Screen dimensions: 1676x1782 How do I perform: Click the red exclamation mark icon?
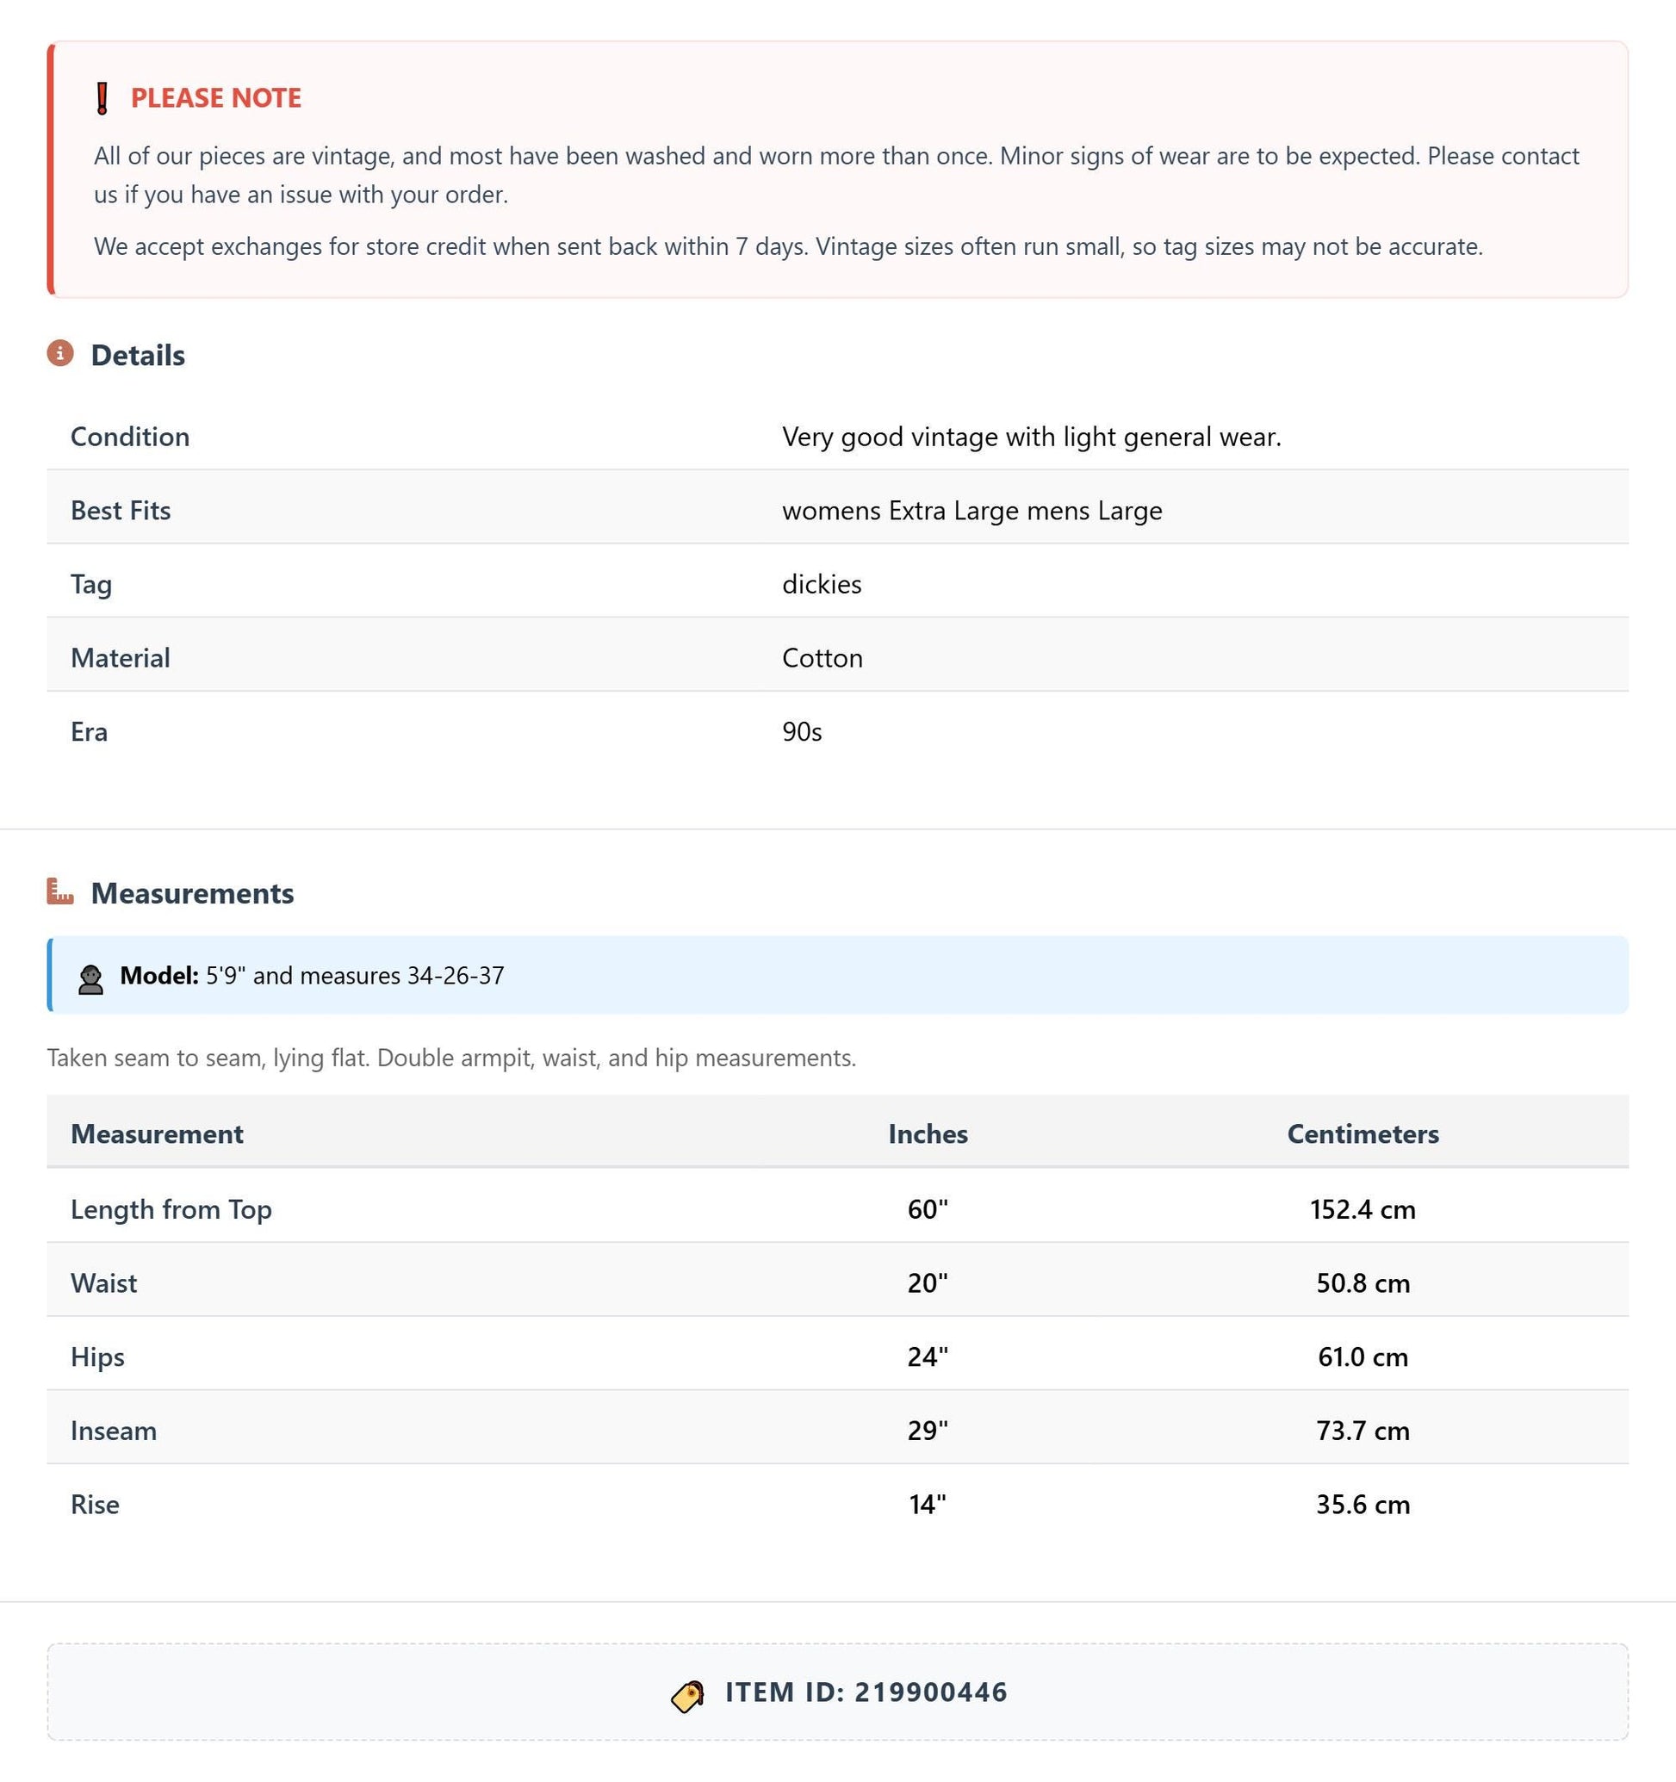point(102,97)
